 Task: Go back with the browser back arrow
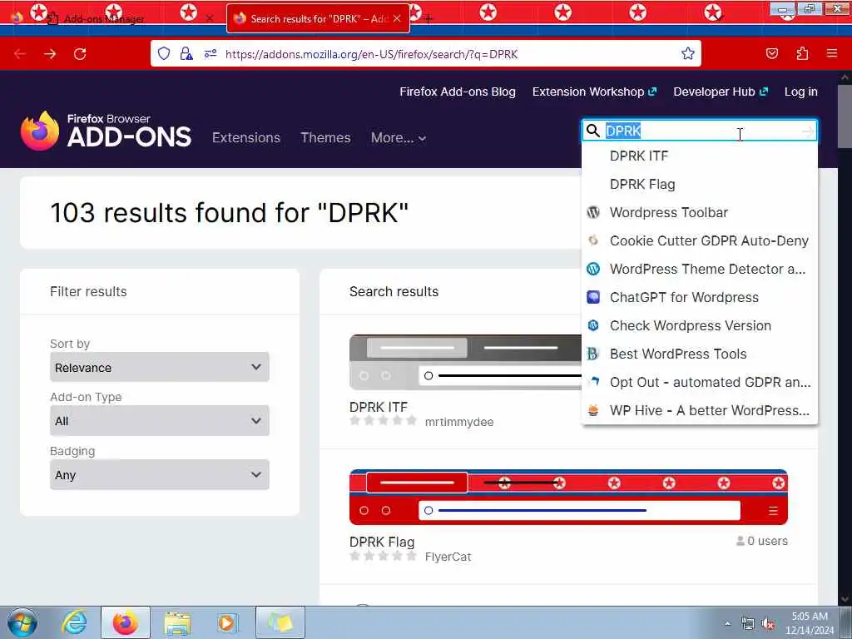pos(20,54)
